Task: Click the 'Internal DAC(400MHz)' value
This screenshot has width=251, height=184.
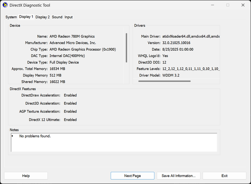Action: 67,56
